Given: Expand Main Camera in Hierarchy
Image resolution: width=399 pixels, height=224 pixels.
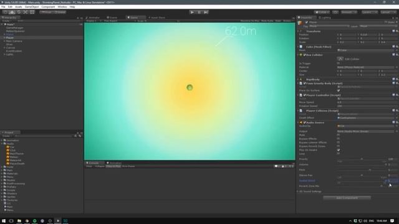Looking at the screenshot, I should (x=4, y=41).
